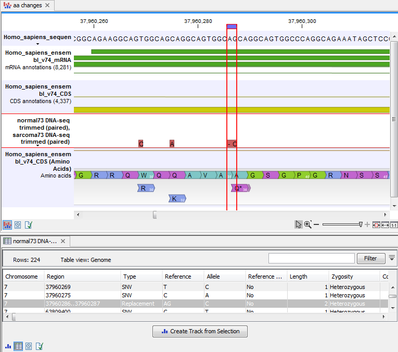Activate the zoom in magnifier tool

307,224
